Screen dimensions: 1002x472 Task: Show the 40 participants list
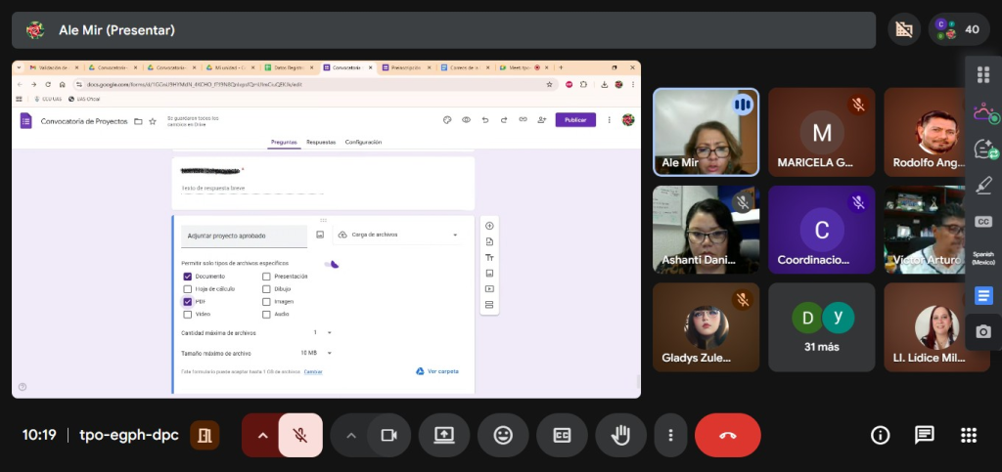959,29
